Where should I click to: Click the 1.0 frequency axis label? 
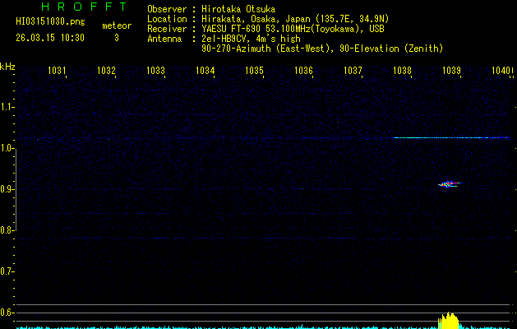(x=7, y=148)
